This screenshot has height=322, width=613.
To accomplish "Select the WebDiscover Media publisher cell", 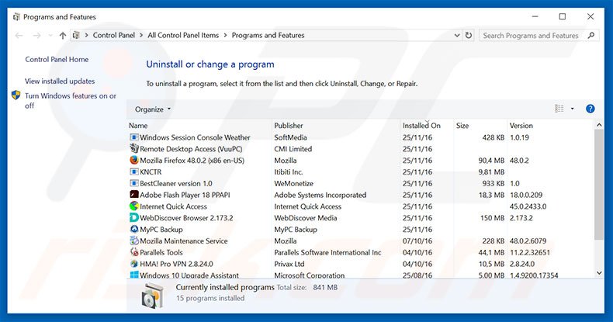I will (305, 218).
